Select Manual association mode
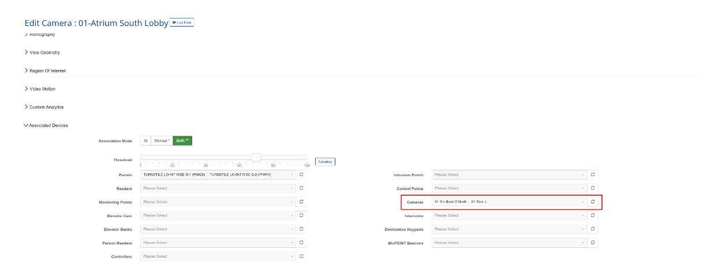The image size is (703, 268). (x=162, y=140)
